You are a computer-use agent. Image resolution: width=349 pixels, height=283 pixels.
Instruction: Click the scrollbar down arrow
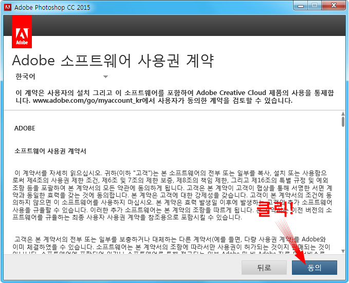coord(343,251)
